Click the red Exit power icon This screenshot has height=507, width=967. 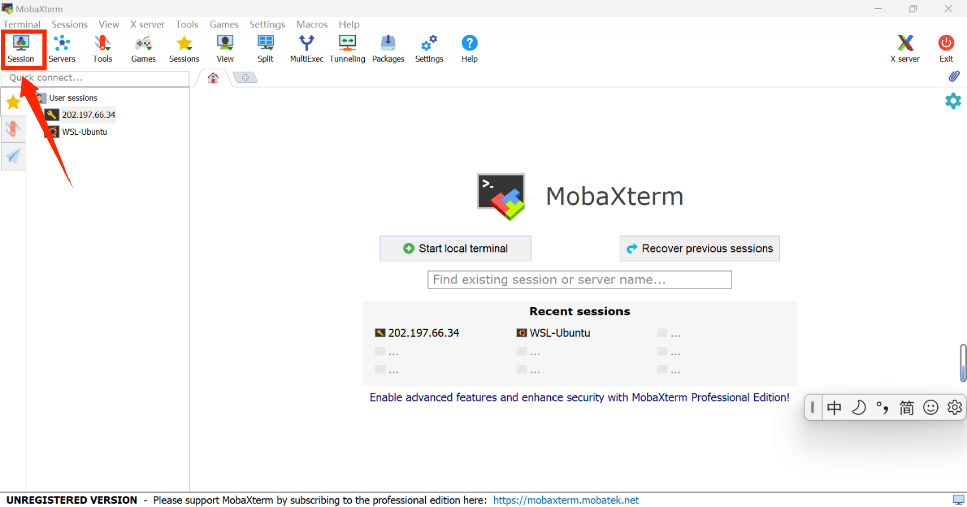946,49
